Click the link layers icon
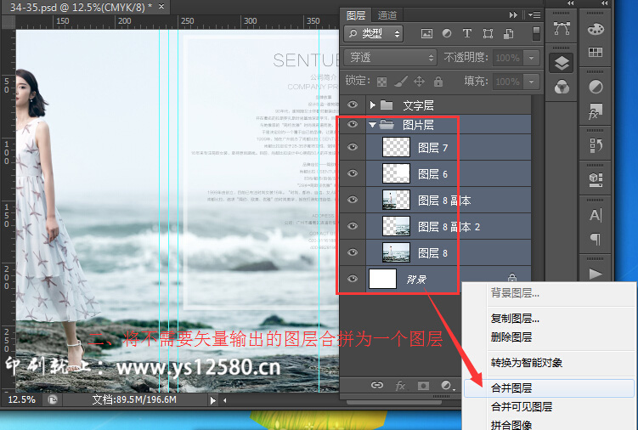 point(376,385)
